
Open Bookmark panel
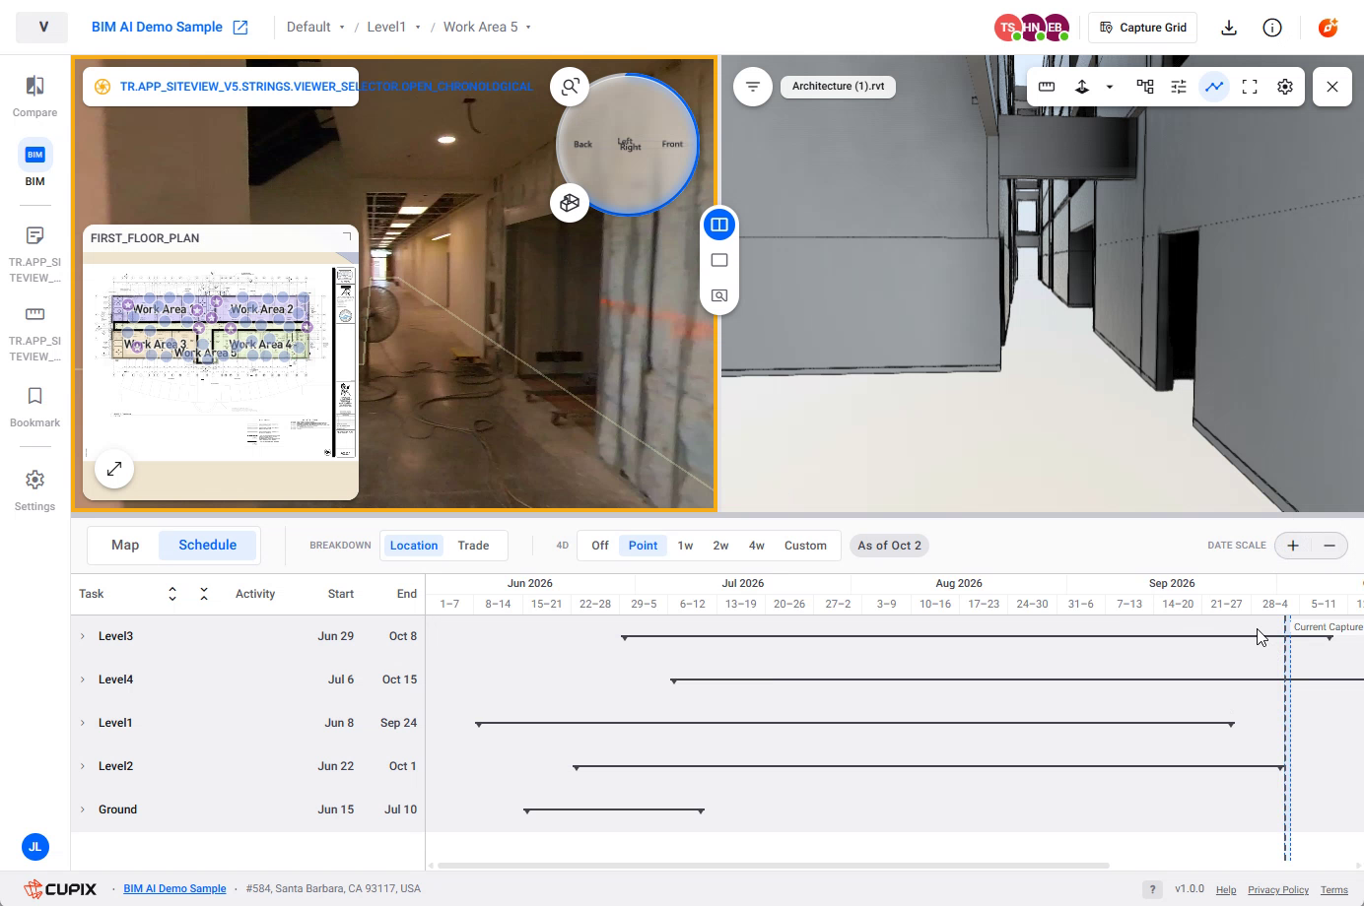pyautogui.click(x=34, y=406)
